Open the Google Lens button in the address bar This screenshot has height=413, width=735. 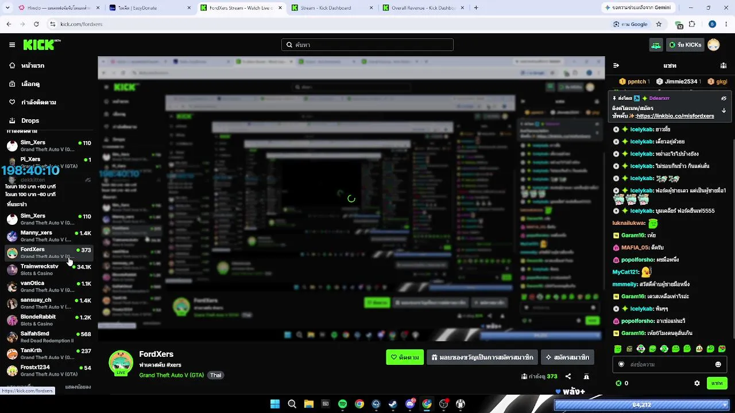pyautogui.click(x=630, y=24)
